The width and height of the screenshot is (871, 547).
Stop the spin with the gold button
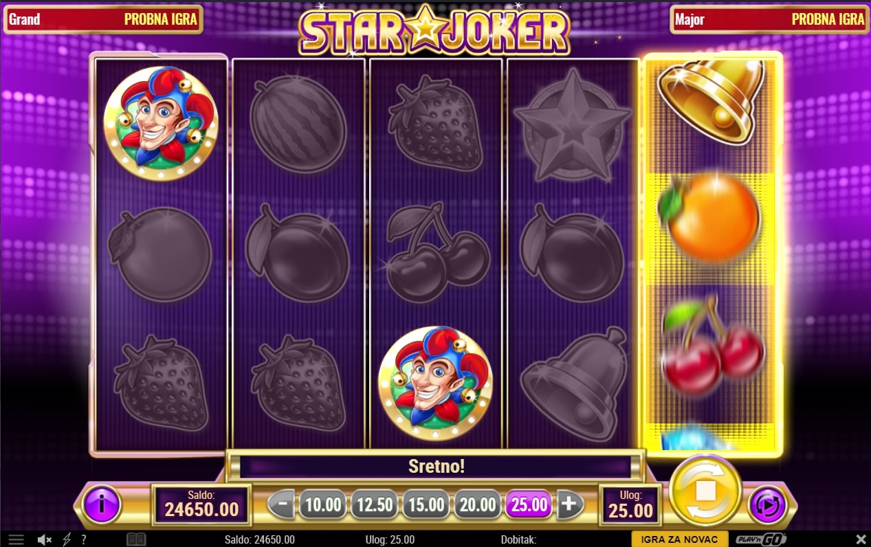(705, 491)
